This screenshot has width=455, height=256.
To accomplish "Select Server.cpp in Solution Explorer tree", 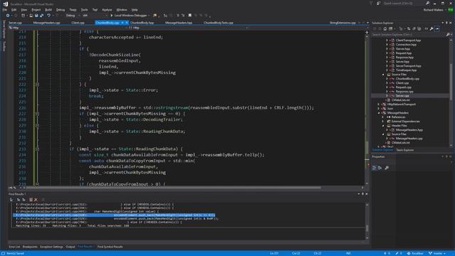I will point(402,96).
